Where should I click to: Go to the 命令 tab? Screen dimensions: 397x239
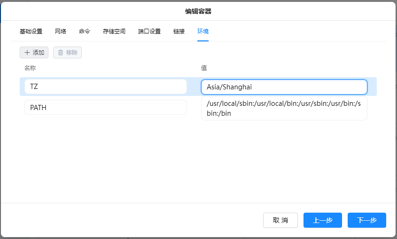coord(85,32)
